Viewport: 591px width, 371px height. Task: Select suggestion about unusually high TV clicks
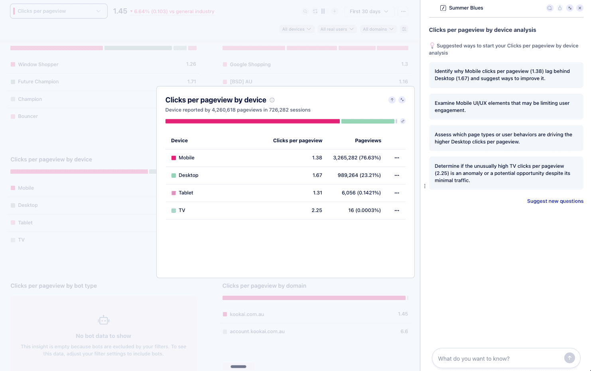506,173
